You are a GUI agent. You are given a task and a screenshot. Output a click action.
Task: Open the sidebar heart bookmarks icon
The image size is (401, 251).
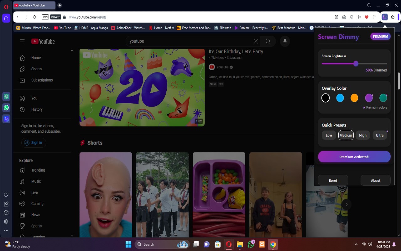[6, 195]
